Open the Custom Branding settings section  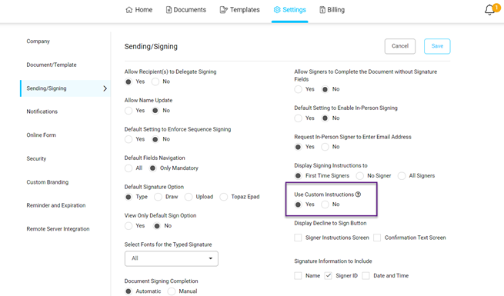[47, 182]
